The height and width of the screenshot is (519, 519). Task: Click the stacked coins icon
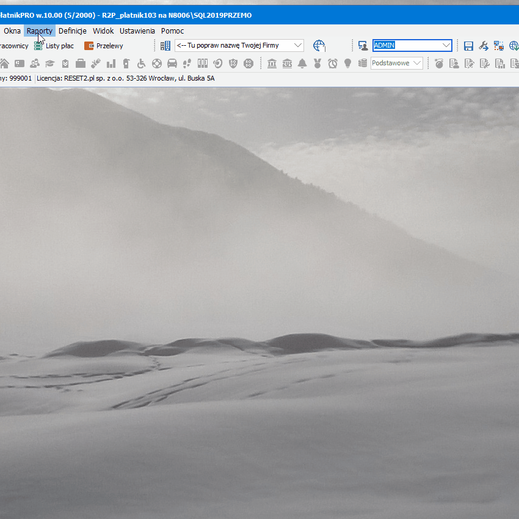pos(363,64)
